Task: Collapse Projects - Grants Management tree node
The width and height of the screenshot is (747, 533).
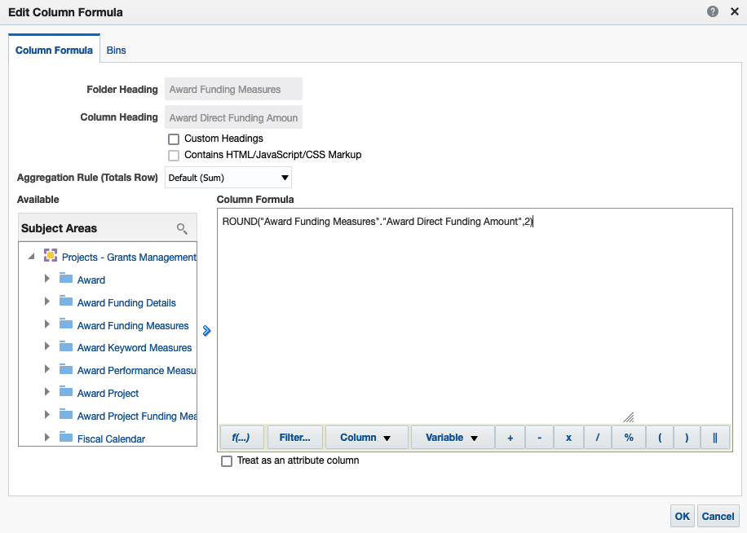Action: [x=32, y=256]
